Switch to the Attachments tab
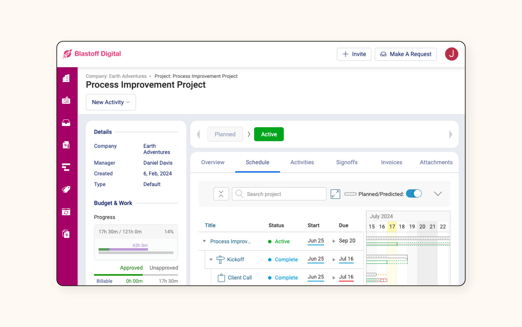The height and width of the screenshot is (327, 522). 436,162
